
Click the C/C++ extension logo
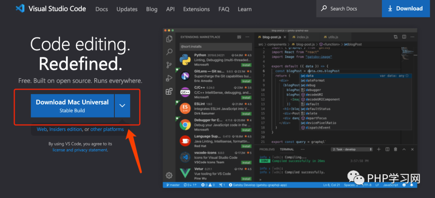185,92
